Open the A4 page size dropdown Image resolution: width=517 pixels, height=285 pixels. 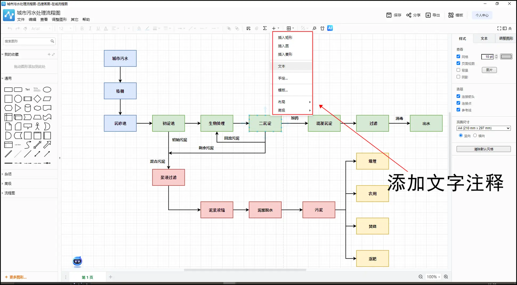(483, 128)
